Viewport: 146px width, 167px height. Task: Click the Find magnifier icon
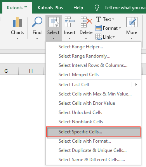point(37,22)
